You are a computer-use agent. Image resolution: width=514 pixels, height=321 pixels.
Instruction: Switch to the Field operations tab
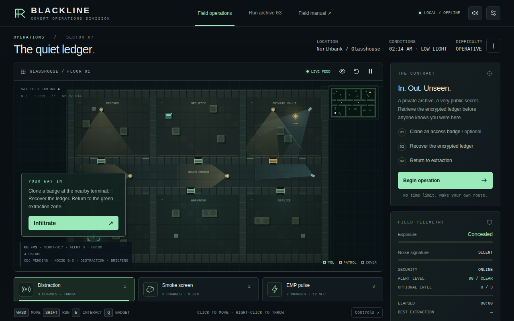[x=215, y=13]
